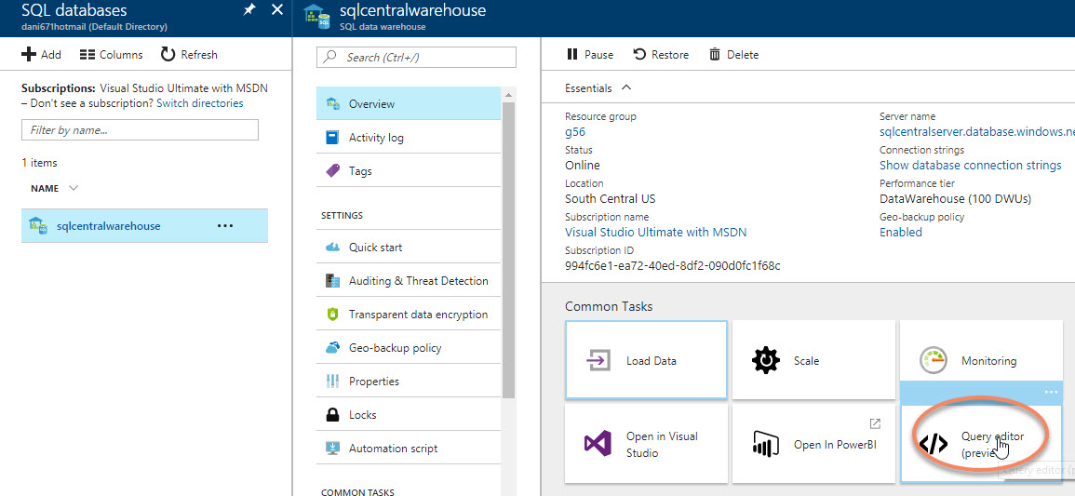
Task: Click the Open in Visual Studio icon
Action: tap(597, 444)
